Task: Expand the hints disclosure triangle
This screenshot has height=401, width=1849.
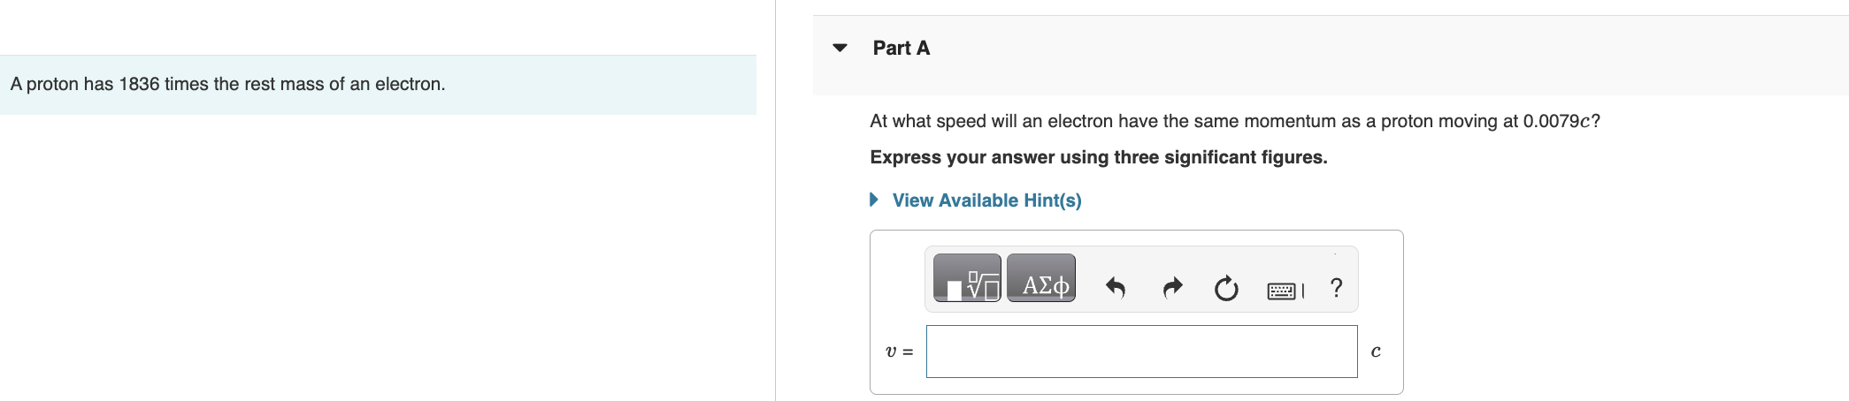Action: coord(874,200)
